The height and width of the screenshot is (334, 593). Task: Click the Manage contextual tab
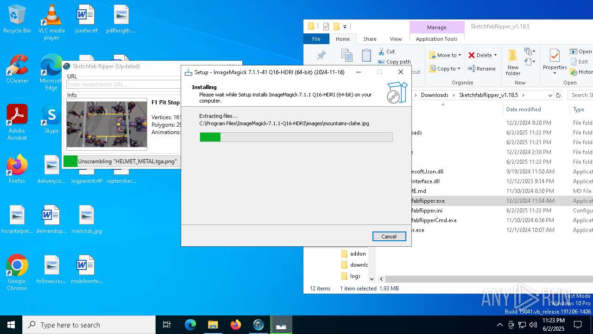437,27
